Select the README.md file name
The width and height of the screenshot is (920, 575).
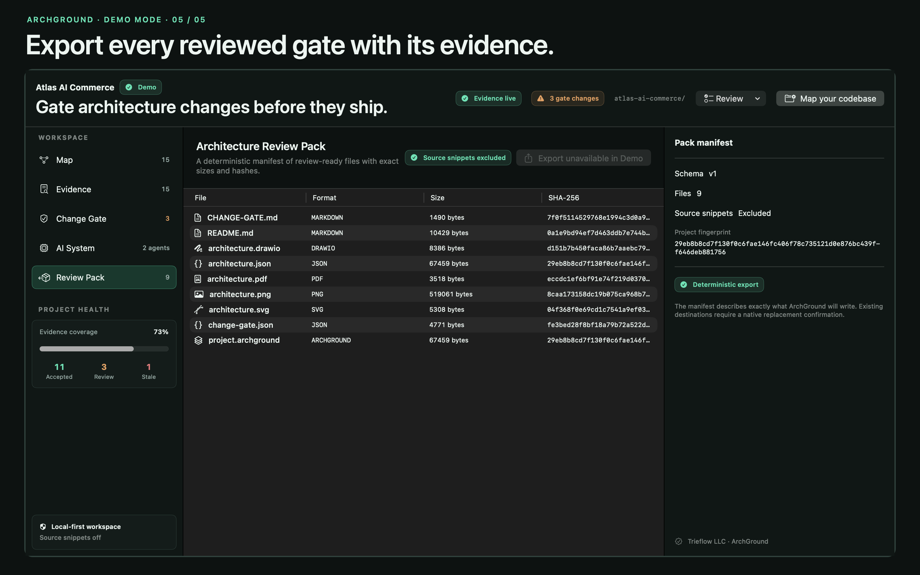pos(230,233)
